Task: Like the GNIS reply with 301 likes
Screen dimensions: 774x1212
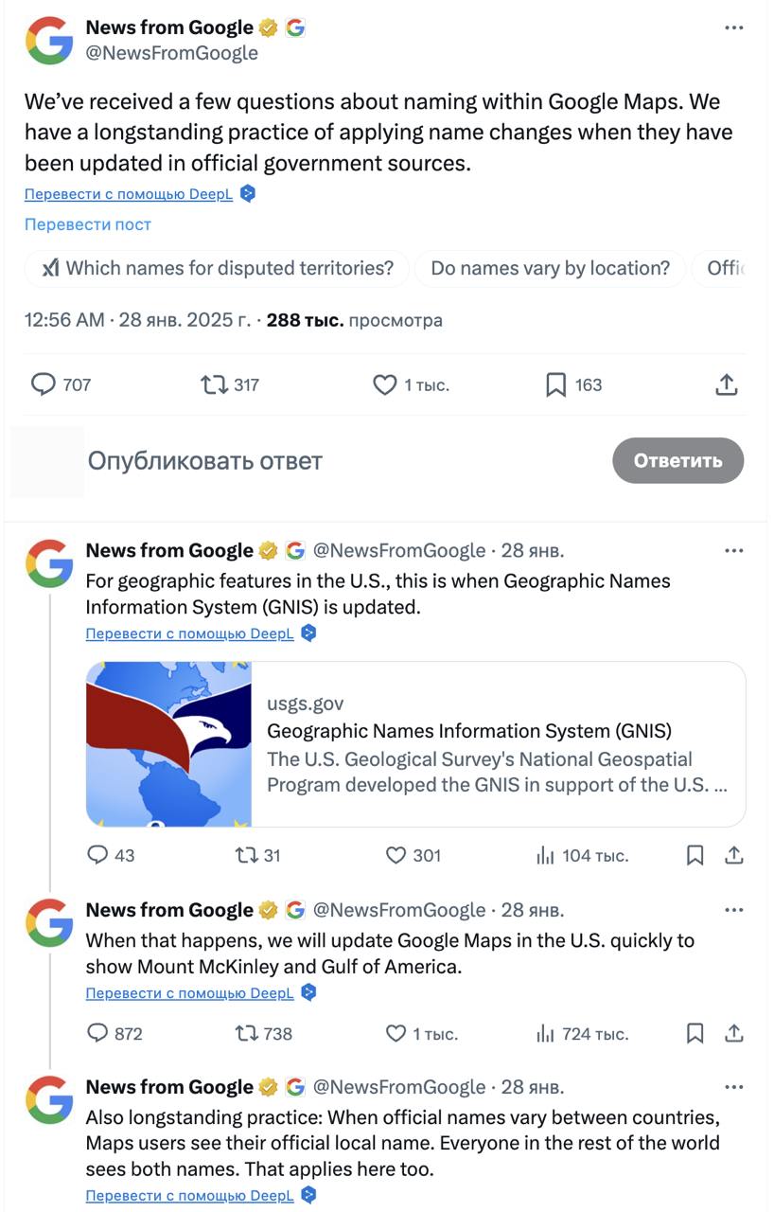Action: [x=396, y=856]
